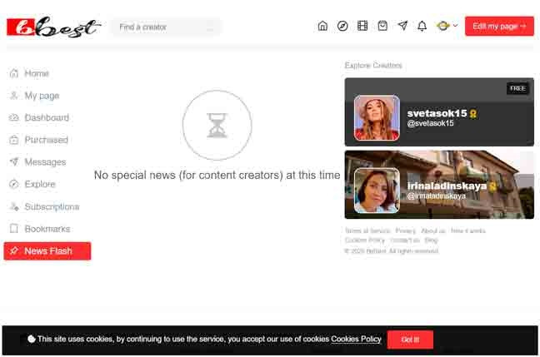The image size is (540, 357).
Task: Expand the profile avatar dropdown menu
Action: click(x=446, y=26)
